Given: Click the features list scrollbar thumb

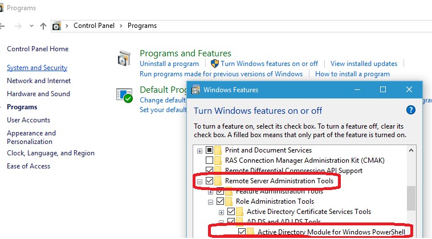Looking at the screenshot, I should point(411,198).
